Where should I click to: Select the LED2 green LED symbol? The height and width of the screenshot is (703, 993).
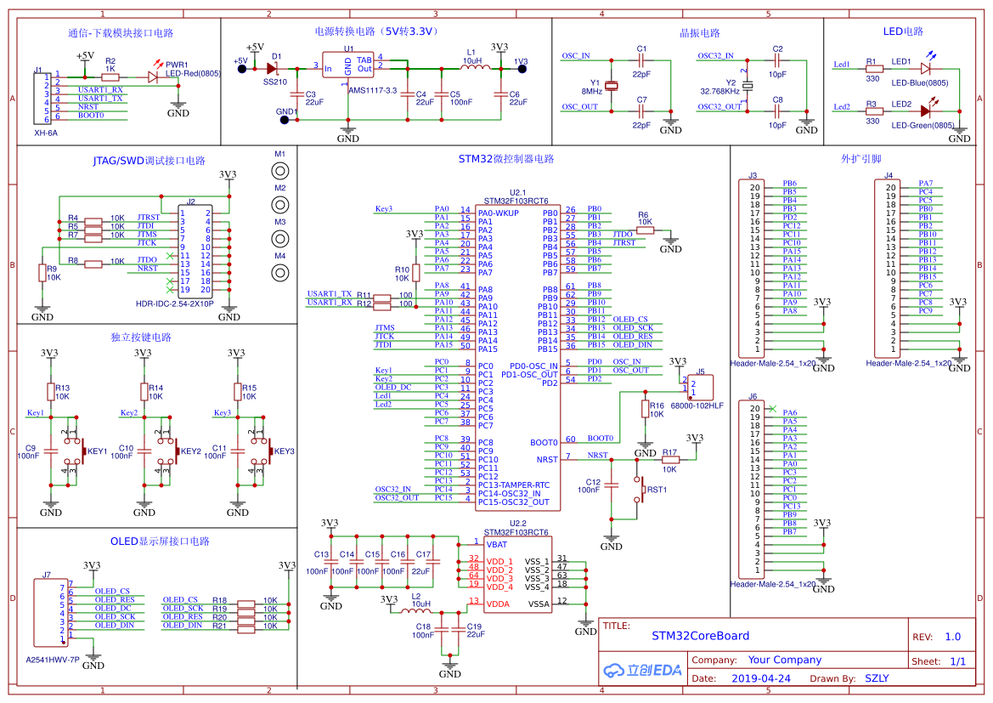(x=925, y=111)
